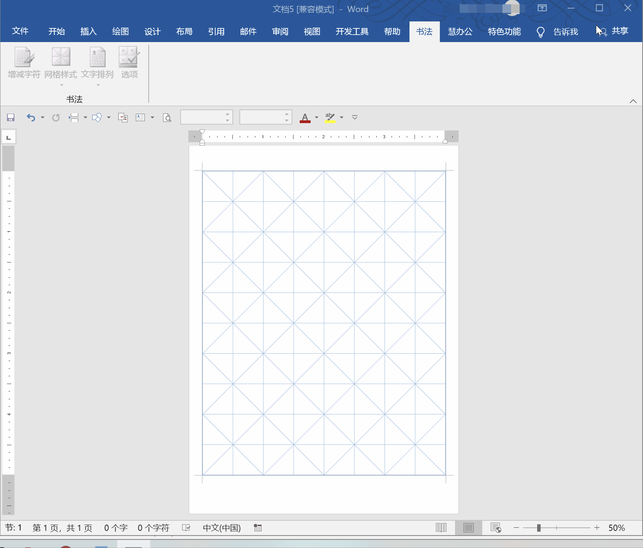Viewport: 643px width, 548px height.
Task: Expand the highlight color dropdown arrow
Action: click(x=341, y=118)
